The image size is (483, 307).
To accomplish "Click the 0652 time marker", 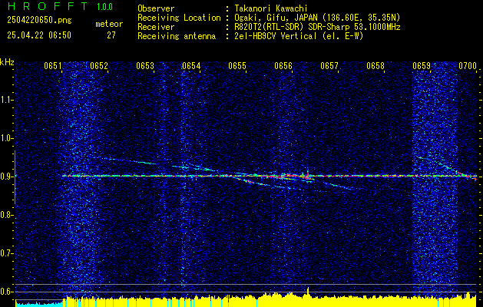I will (99, 66).
